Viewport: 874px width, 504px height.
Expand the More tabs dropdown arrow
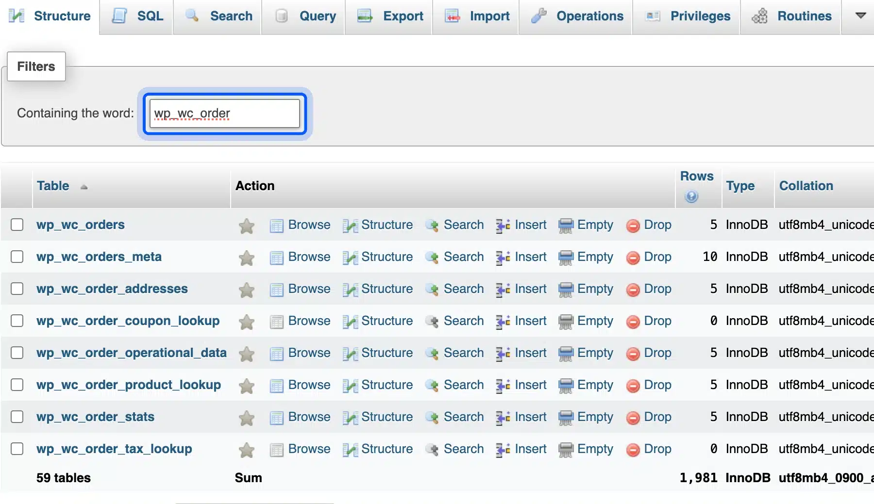pyautogui.click(x=860, y=16)
